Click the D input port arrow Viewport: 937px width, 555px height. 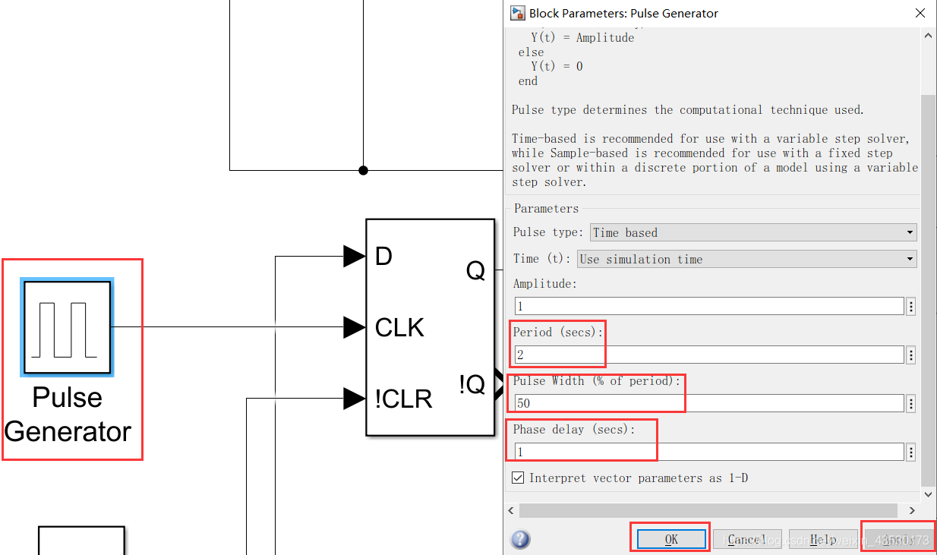coord(355,257)
